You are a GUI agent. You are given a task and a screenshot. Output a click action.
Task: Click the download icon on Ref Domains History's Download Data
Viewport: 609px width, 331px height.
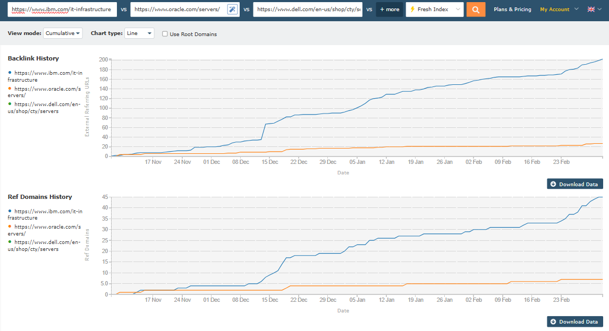point(553,321)
